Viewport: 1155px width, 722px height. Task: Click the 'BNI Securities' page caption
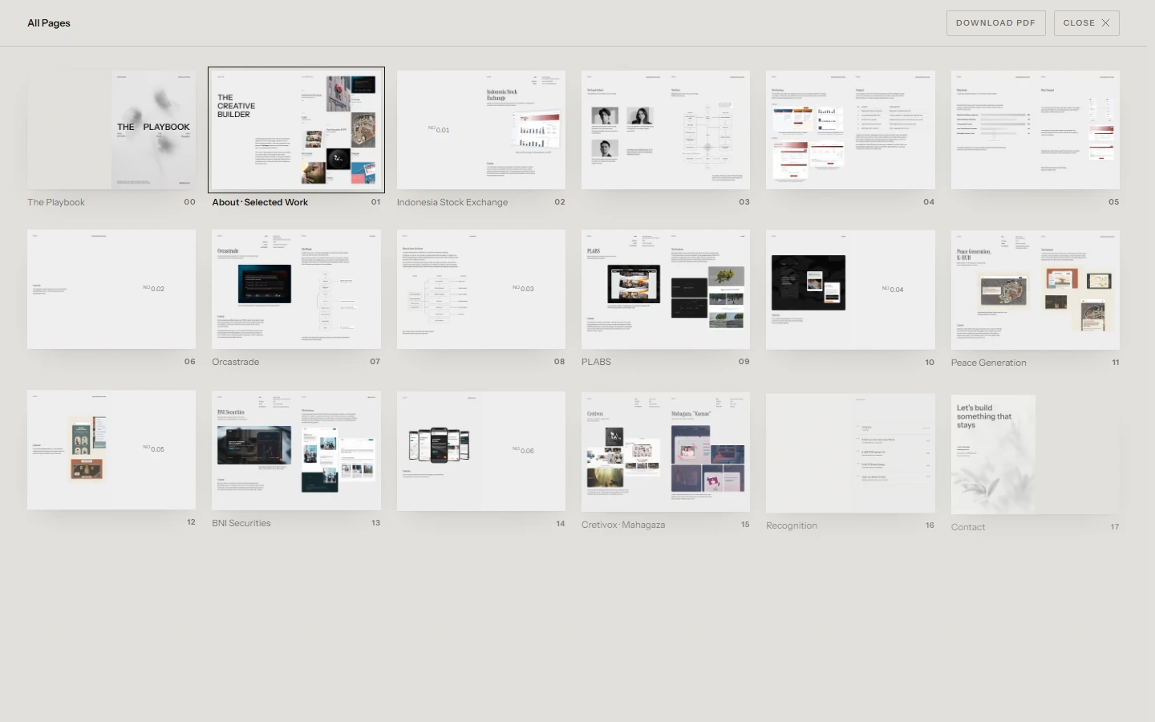pos(241,523)
